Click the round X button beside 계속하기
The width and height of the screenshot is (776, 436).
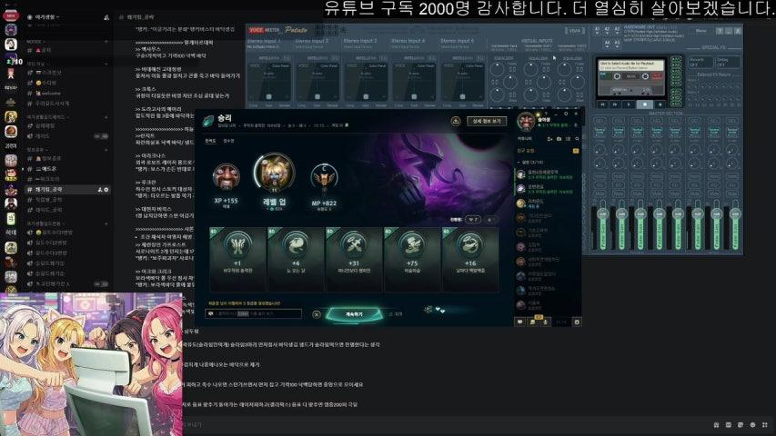pos(317,314)
